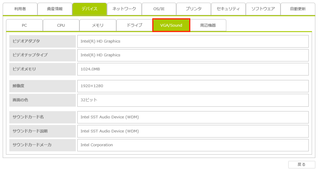Click the Intel Corporation サウンドカードメーカ field
The width and height of the screenshot is (318, 172).
coord(193,145)
